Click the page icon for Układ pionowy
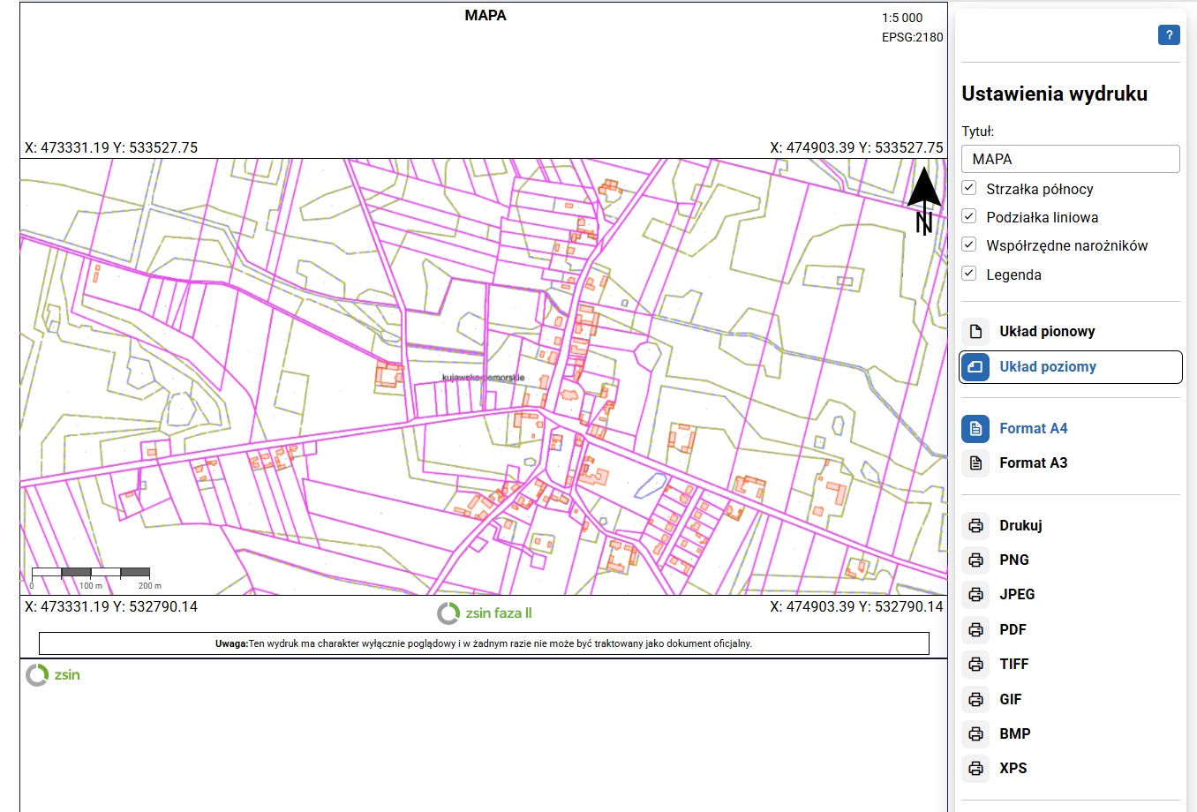1197x812 pixels. [x=975, y=332]
